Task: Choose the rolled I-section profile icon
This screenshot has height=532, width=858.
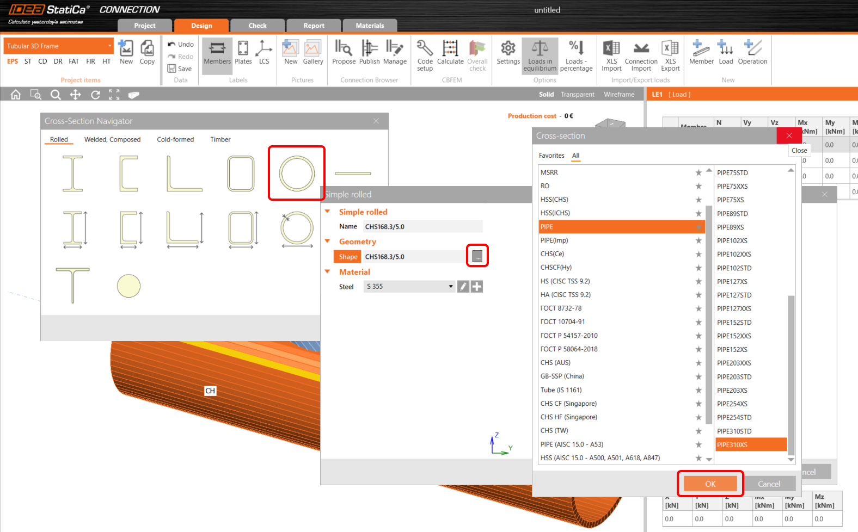Action: point(72,174)
